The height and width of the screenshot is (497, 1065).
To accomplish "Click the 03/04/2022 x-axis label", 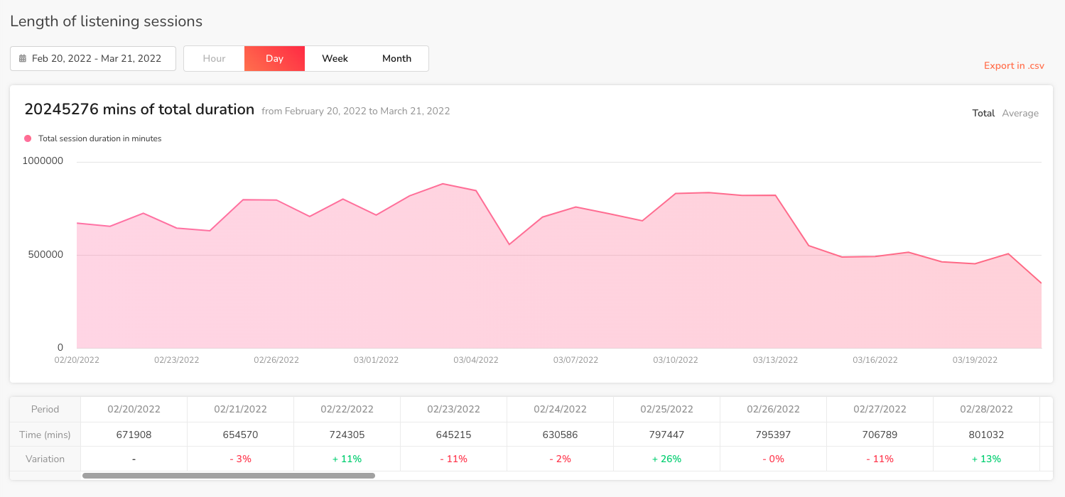I will pyautogui.click(x=476, y=361).
